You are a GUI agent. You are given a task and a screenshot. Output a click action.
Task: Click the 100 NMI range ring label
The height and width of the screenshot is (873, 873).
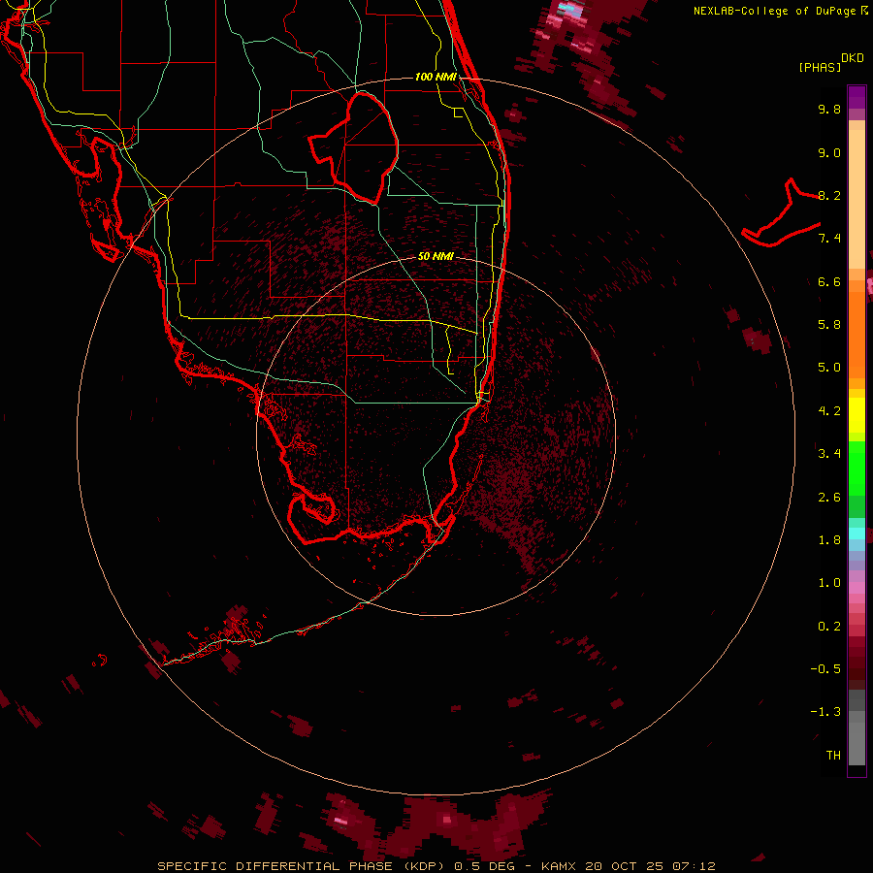click(436, 77)
